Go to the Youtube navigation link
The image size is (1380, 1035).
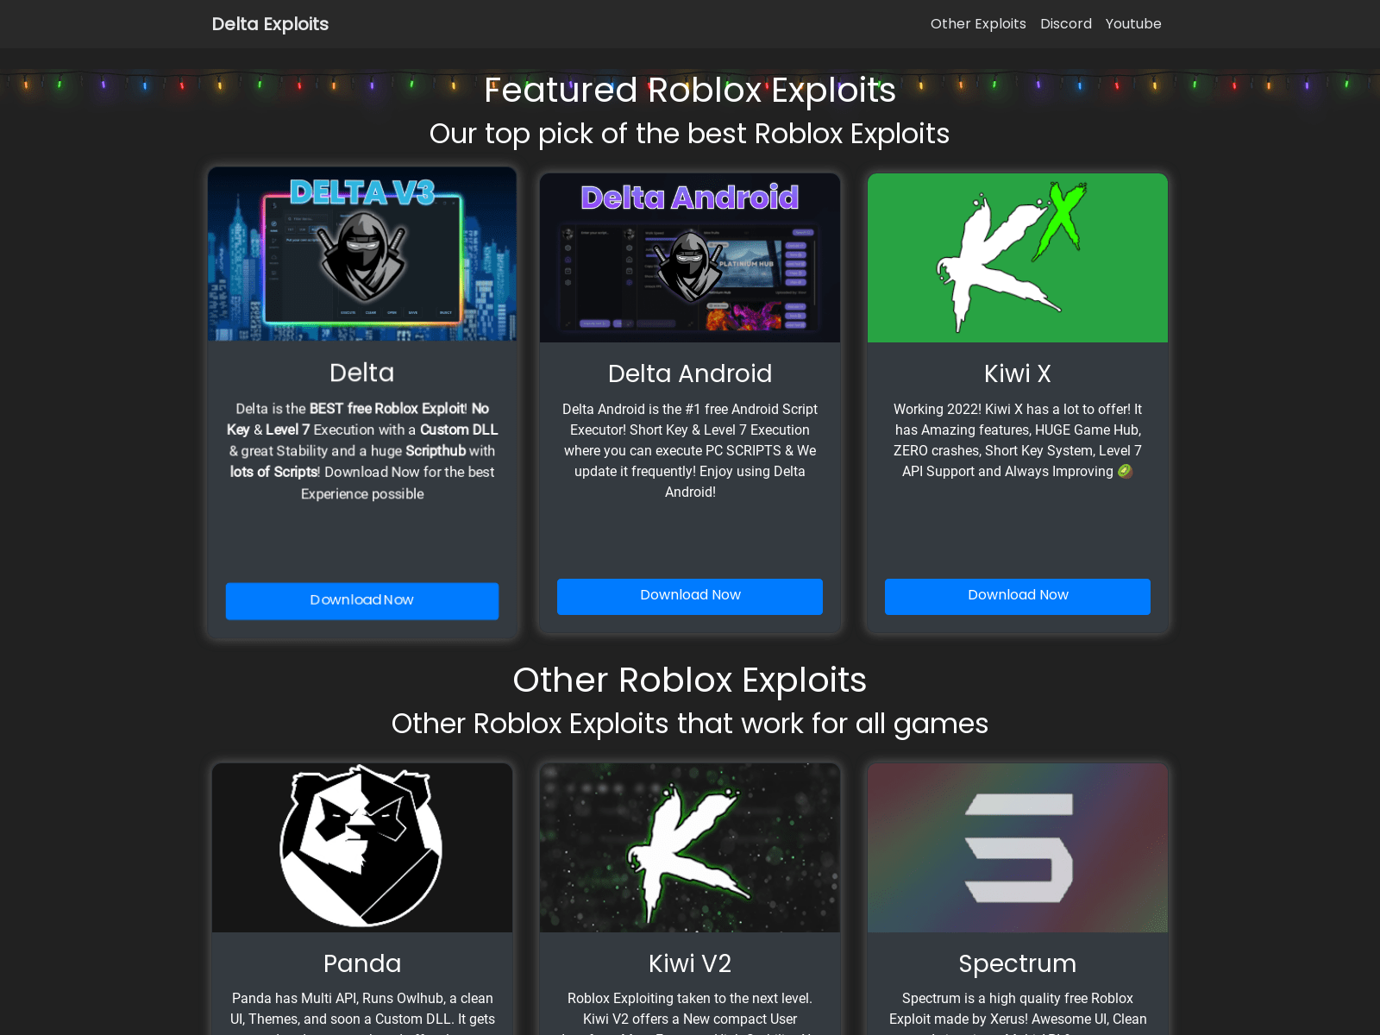(x=1133, y=24)
